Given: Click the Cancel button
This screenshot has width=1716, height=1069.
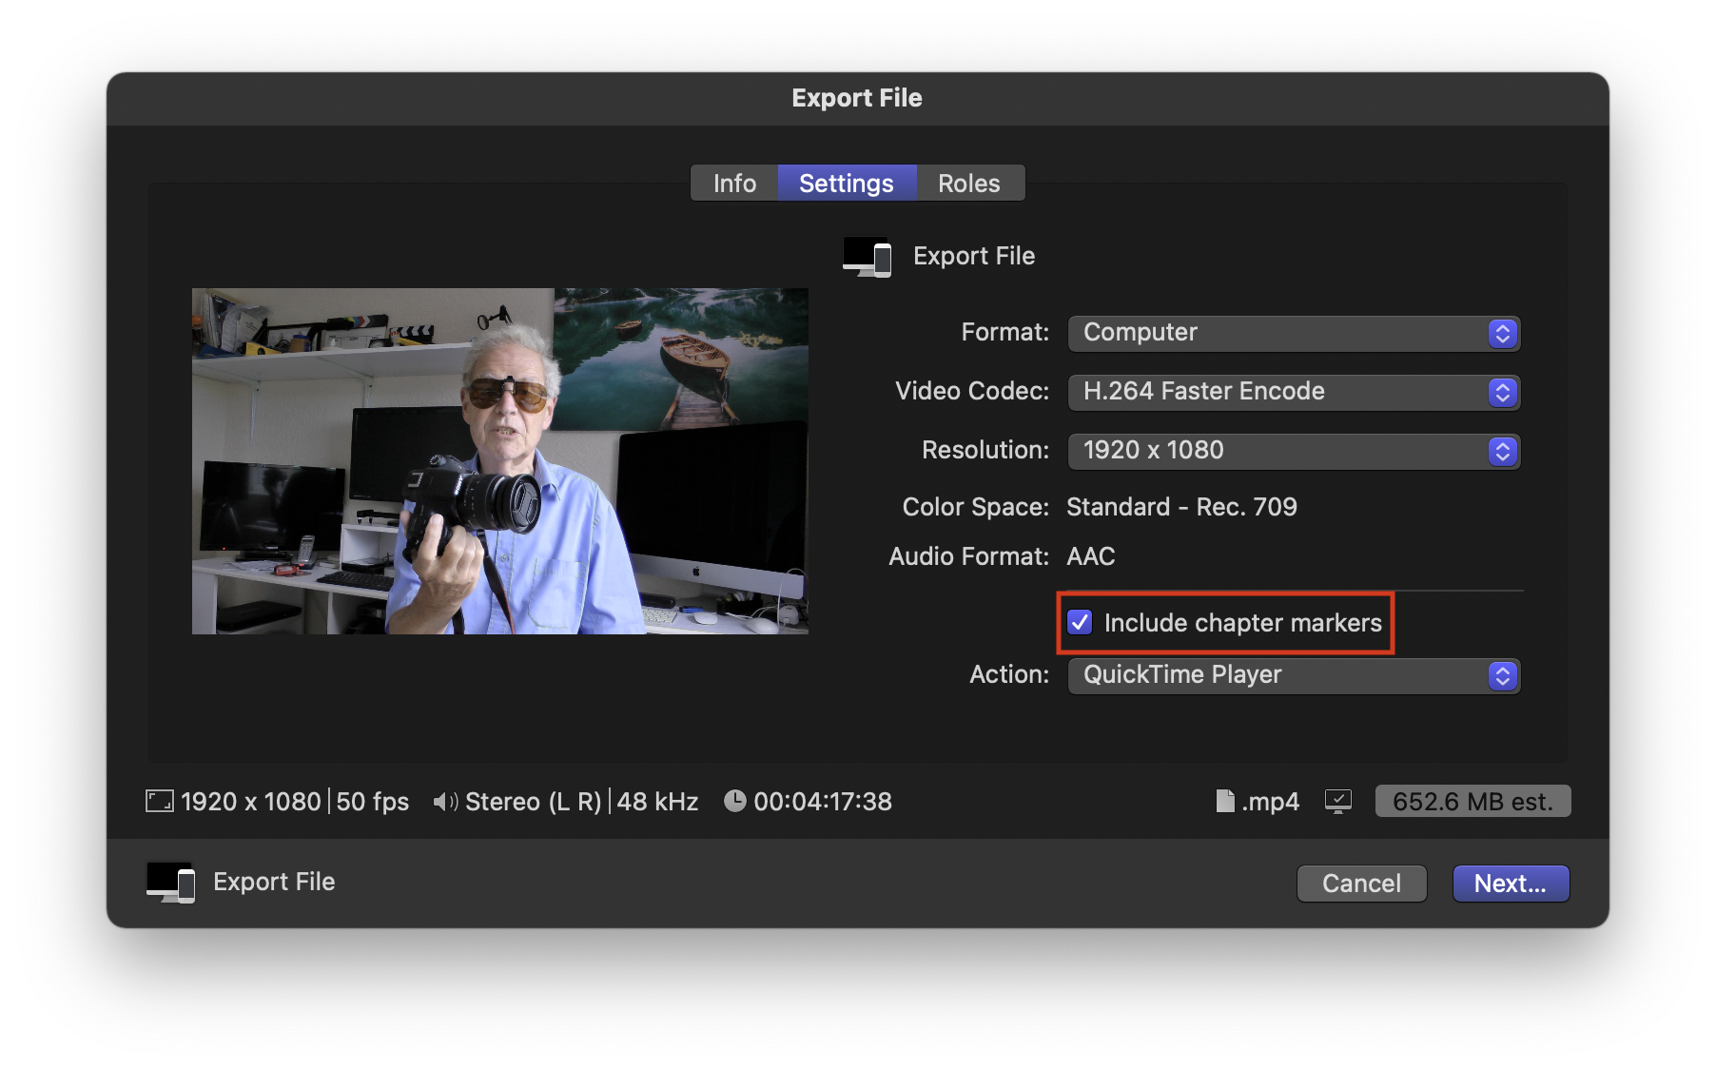Looking at the screenshot, I should 1361,883.
